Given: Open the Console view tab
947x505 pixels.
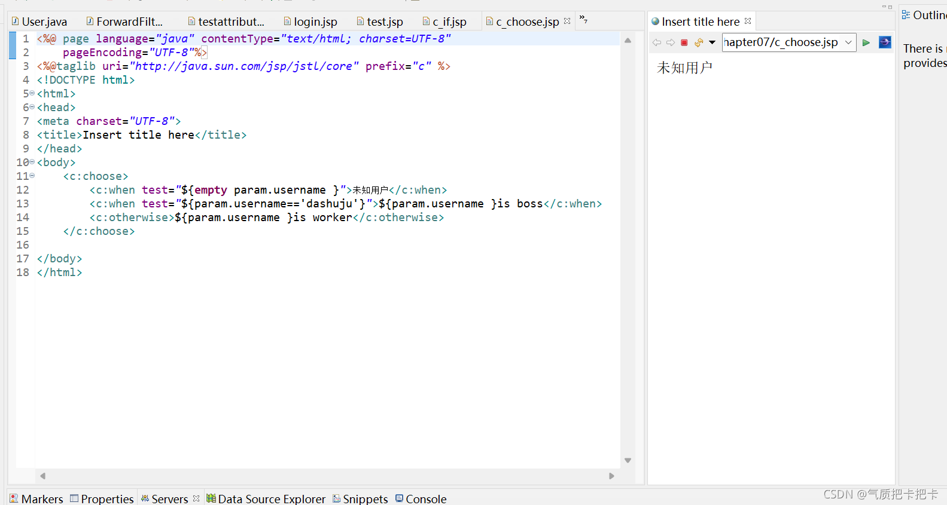Looking at the screenshot, I should (421, 498).
